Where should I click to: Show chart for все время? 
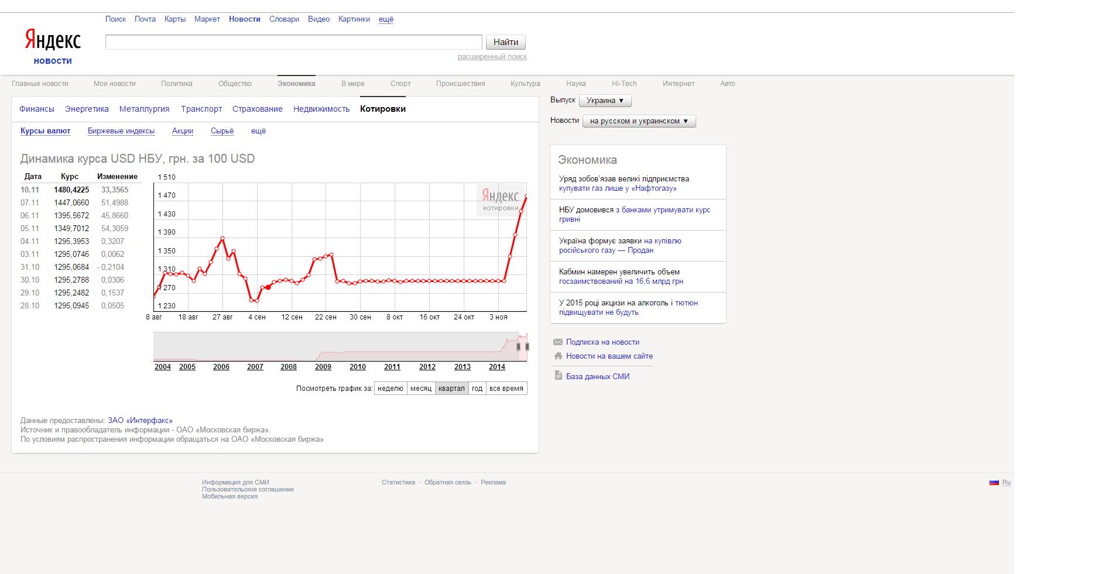tap(506, 389)
